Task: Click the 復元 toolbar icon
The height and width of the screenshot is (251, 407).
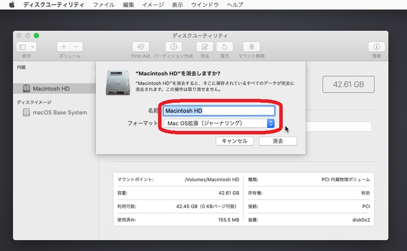Action: (225, 47)
